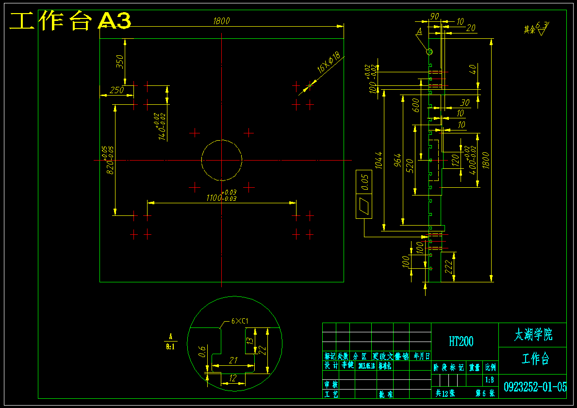Click the drawing number "0923252-01-05"
The height and width of the screenshot is (408, 577).
tap(535, 387)
